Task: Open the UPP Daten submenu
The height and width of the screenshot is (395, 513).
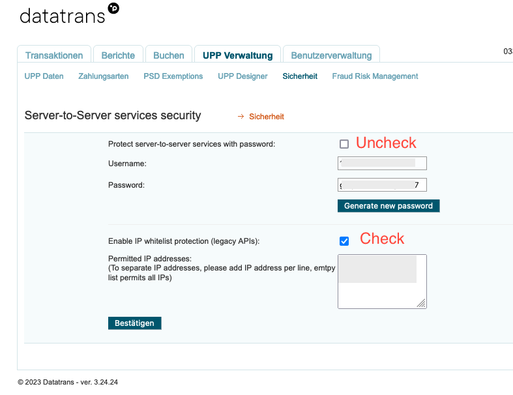Action: point(44,76)
